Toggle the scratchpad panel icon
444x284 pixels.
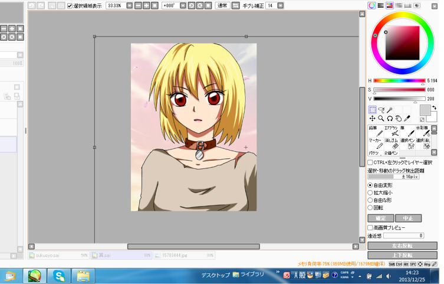[417, 5]
